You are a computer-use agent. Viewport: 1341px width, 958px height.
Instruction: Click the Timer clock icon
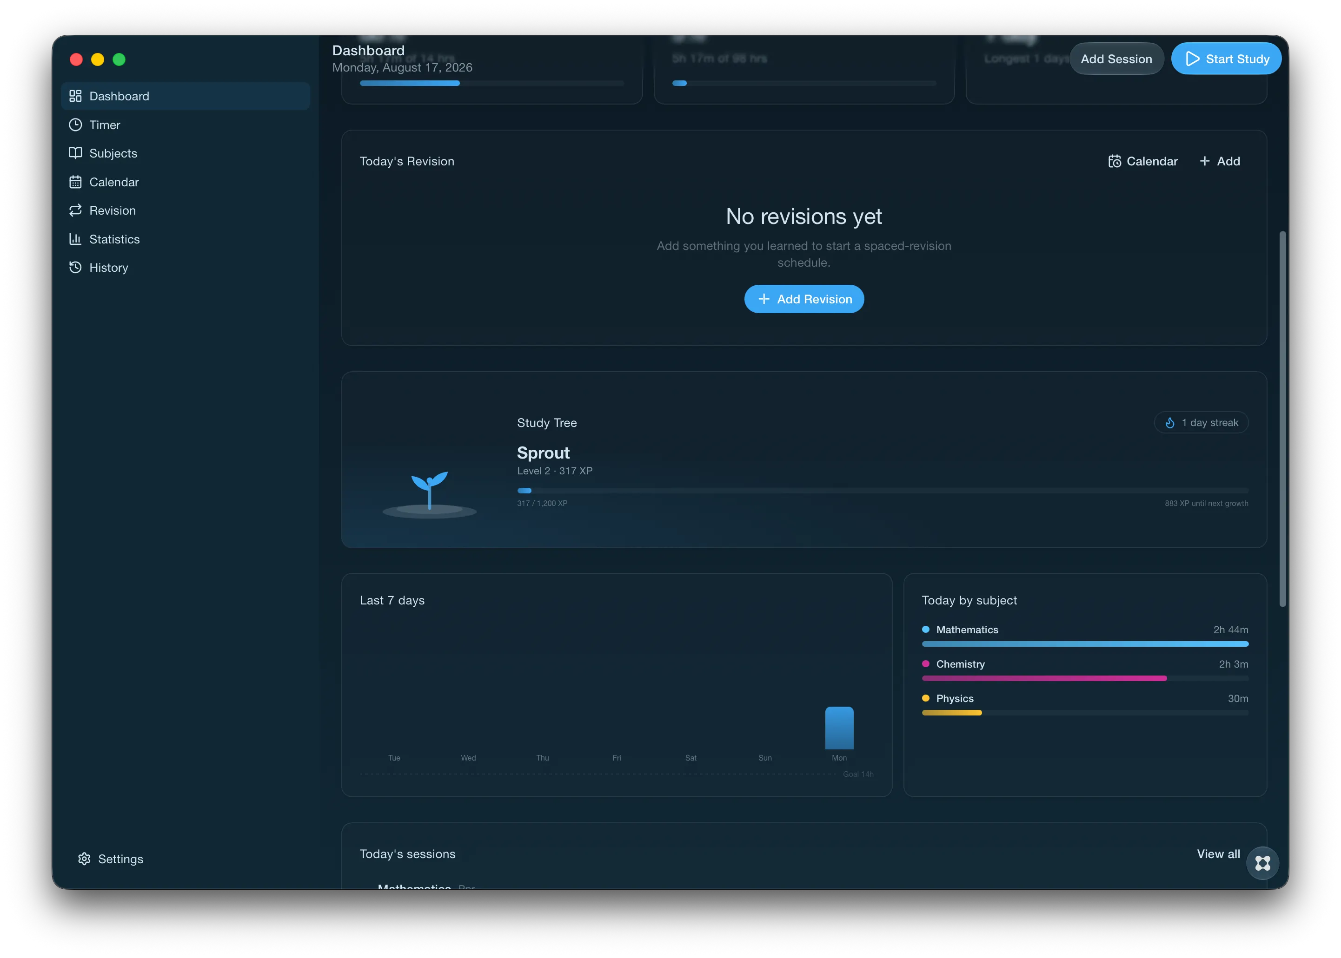[x=75, y=125]
